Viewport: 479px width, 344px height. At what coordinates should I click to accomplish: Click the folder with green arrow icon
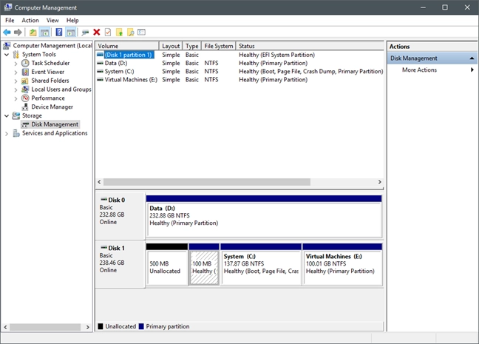tap(120, 32)
